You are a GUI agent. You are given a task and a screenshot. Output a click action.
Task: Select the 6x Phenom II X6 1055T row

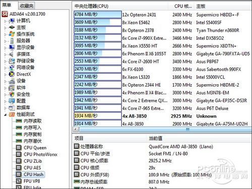coord(162,53)
